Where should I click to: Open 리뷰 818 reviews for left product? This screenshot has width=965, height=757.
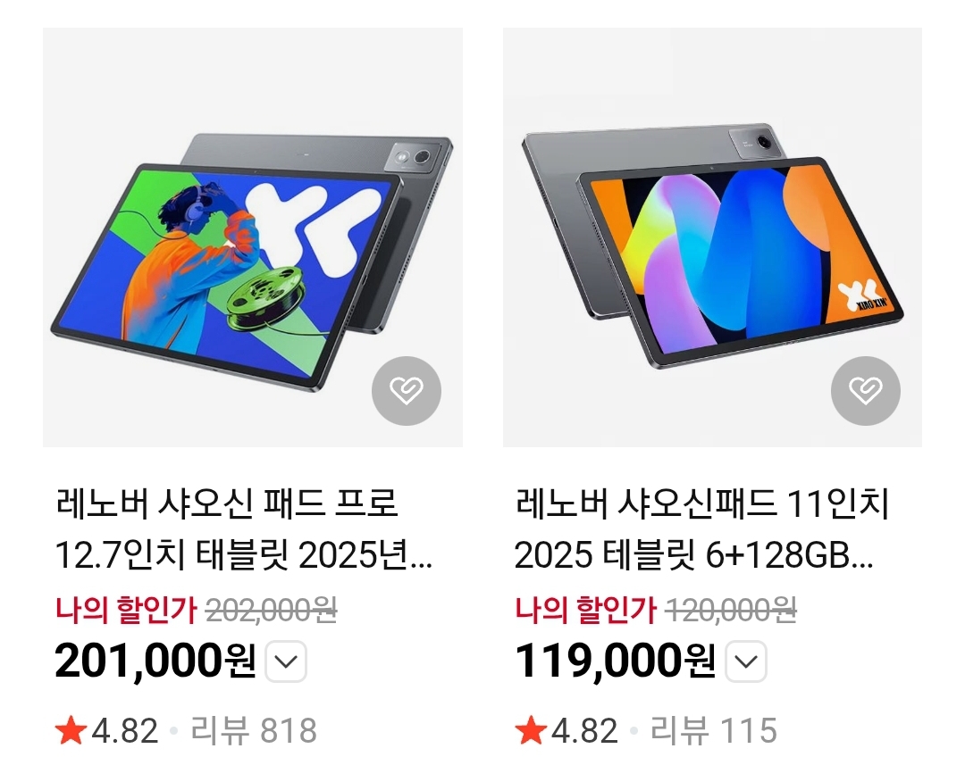pos(254,730)
